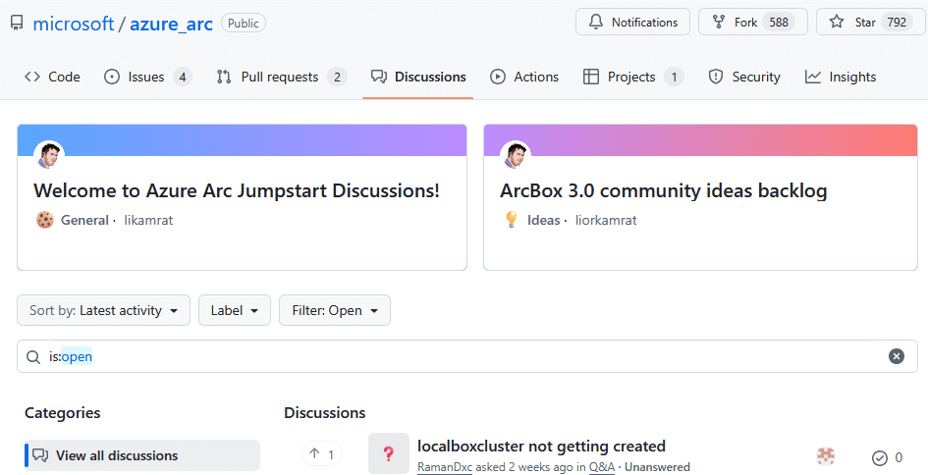Screen dimensions: 928x475
Task: Open likamrat user profile link
Action: (x=148, y=220)
